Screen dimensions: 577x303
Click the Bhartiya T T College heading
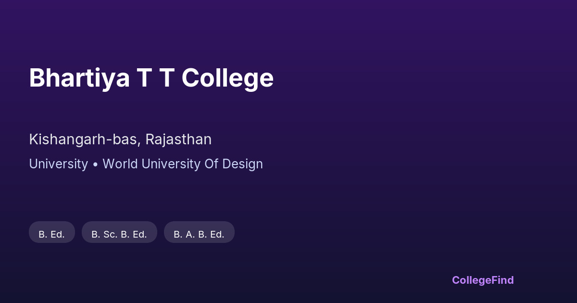[x=151, y=78]
